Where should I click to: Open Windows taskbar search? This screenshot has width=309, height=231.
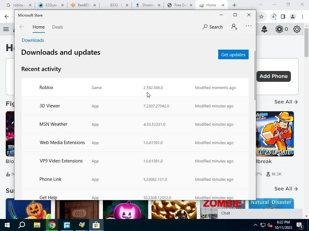[22, 225]
